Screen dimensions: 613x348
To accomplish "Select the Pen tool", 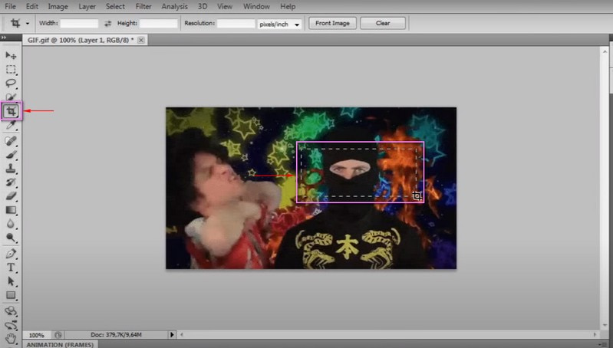I will [x=11, y=253].
